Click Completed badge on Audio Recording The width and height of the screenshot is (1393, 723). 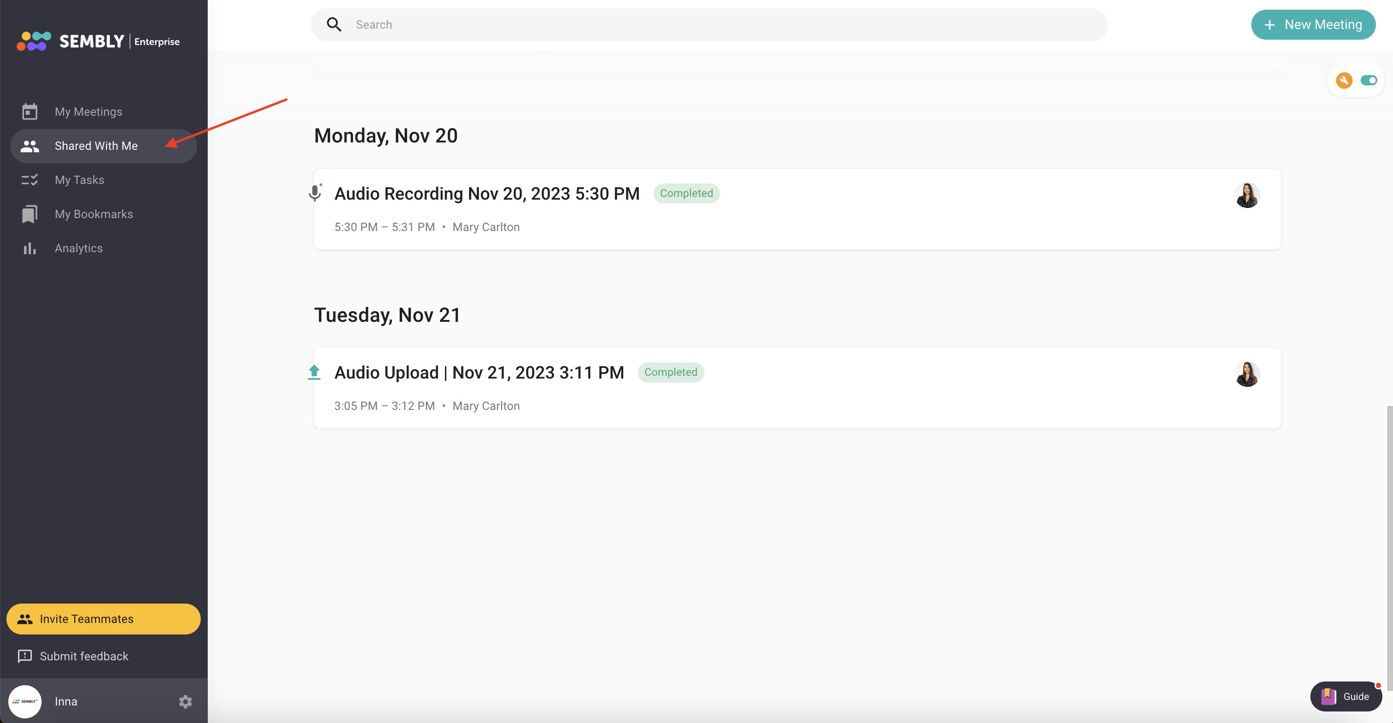(x=686, y=194)
